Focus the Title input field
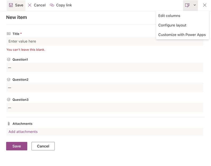211x166 pixels. [105, 41]
